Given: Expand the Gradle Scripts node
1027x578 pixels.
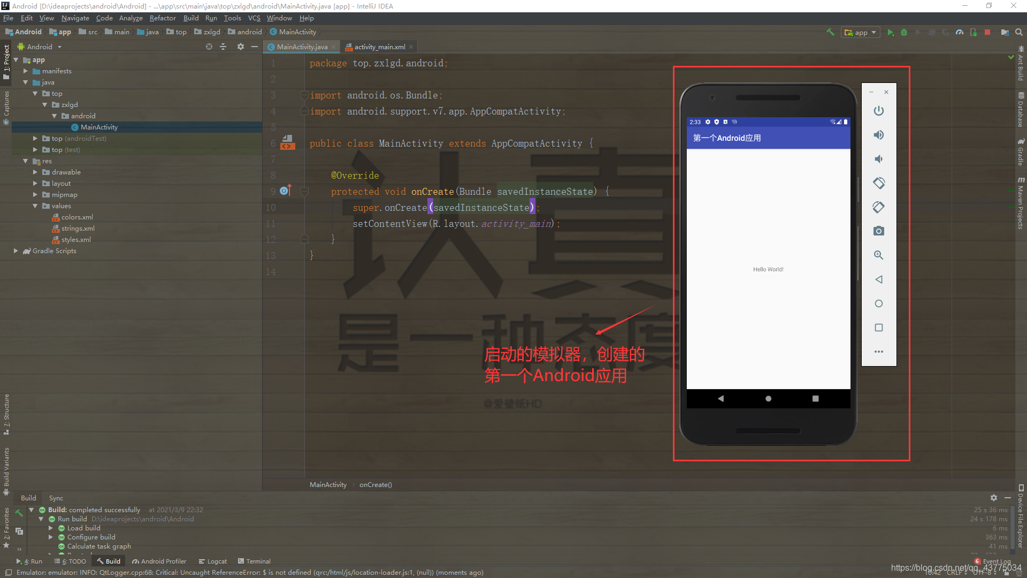Looking at the screenshot, I should click(x=16, y=251).
